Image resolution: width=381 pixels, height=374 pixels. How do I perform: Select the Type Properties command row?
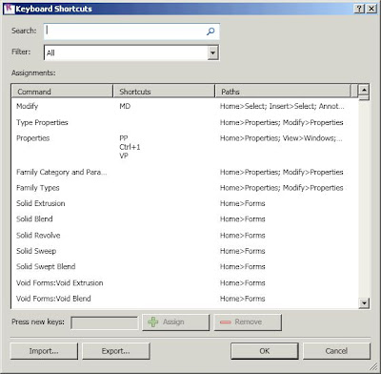point(185,122)
